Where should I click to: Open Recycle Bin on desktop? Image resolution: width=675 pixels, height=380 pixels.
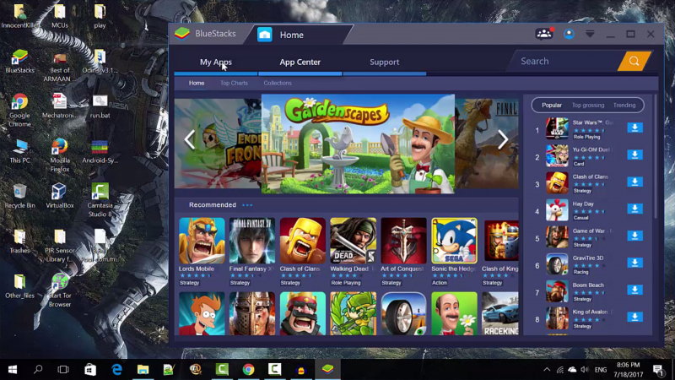click(x=19, y=196)
